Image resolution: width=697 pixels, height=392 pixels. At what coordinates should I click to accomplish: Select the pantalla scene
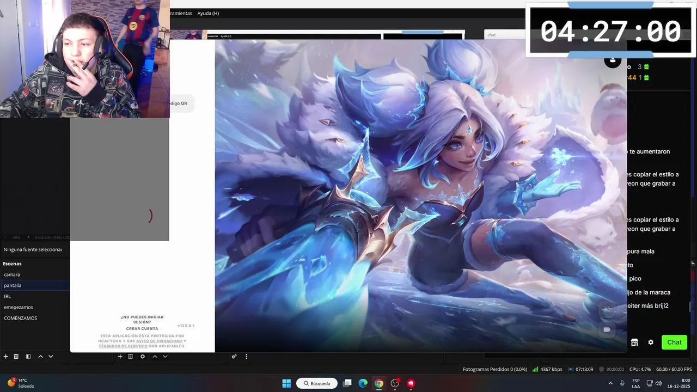pyautogui.click(x=35, y=285)
